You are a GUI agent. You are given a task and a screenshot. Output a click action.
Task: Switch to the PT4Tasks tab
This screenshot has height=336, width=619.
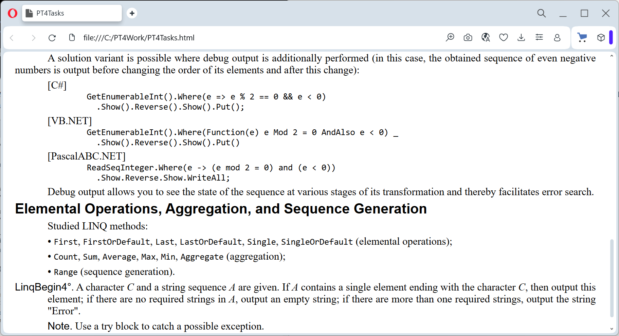point(72,13)
